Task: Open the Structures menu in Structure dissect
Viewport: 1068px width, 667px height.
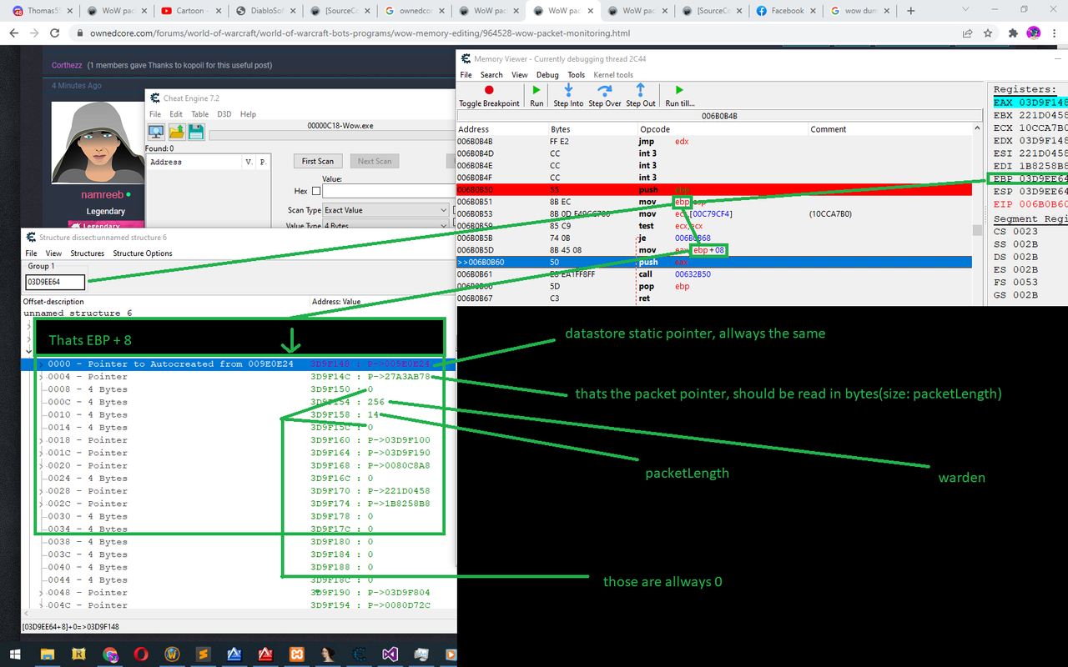Action: pyautogui.click(x=87, y=253)
